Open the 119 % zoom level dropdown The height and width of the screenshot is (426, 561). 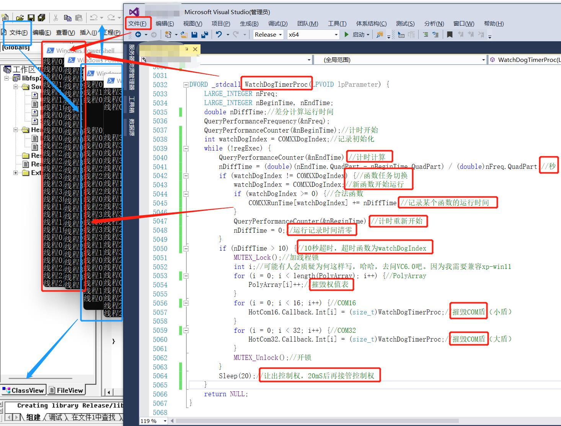154,421
